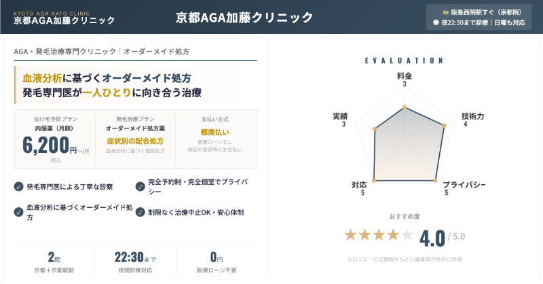The width and height of the screenshot is (543, 284).
Task: Click the 対応 radar chart label
Action: tap(359, 185)
